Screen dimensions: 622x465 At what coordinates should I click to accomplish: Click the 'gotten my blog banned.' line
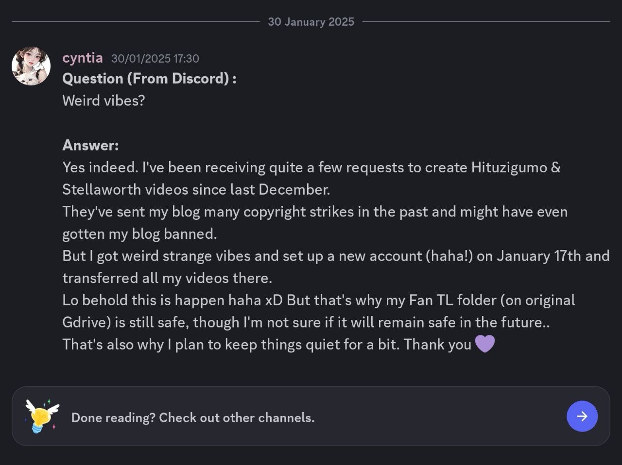[x=139, y=233]
